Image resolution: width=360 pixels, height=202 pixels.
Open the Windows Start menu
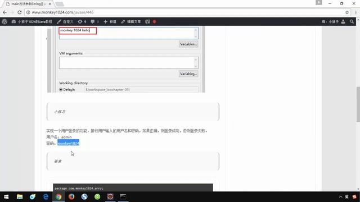(x=6, y=197)
